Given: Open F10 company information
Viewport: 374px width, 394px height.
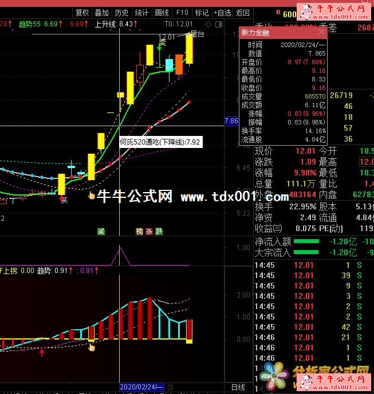Looking at the screenshot, I should 182,13.
